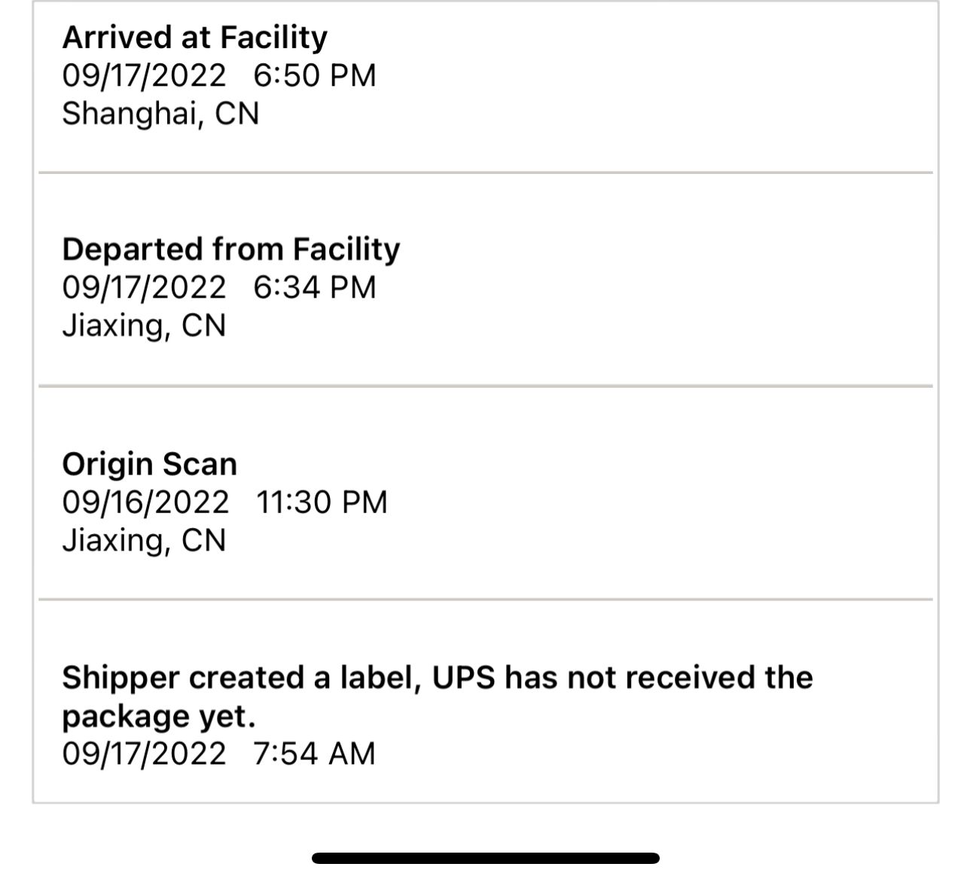
Task: Select the 09/17/2022 7:54 AM timestamp
Action: pyautogui.click(x=218, y=754)
